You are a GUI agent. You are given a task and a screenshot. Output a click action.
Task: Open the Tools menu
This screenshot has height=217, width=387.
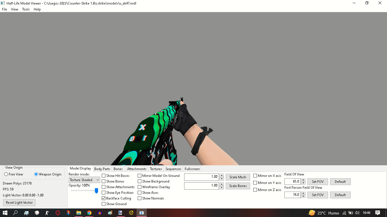click(25, 9)
